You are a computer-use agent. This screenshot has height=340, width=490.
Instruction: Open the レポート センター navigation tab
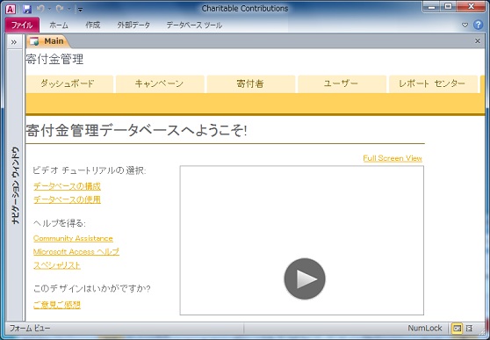[x=433, y=83]
